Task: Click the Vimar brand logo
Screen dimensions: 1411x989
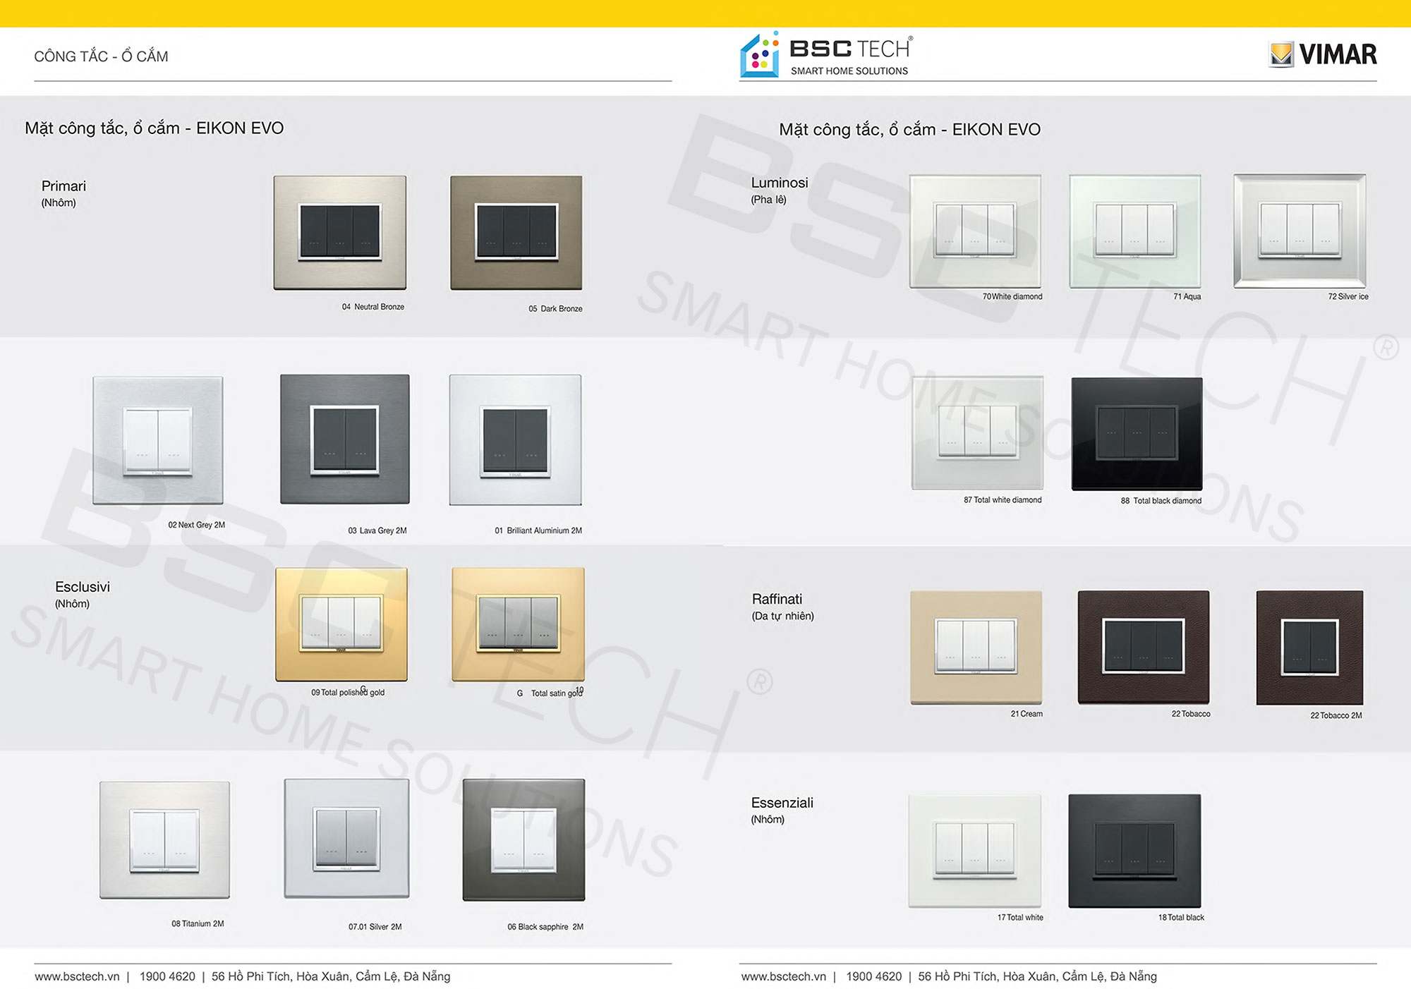Action: [1323, 54]
